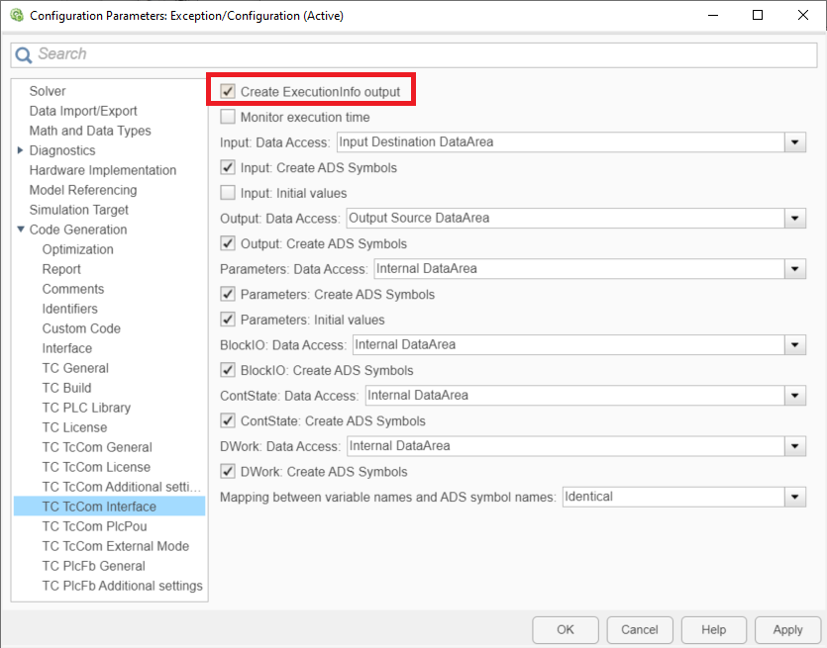Enable Monitor execution time
Viewport: 827px width, 648px height.
tap(228, 117)
